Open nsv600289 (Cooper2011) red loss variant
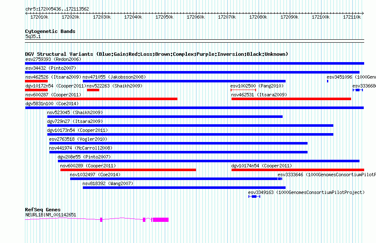Viewport: 376px width, 243px height. click(x=128, y=170)
